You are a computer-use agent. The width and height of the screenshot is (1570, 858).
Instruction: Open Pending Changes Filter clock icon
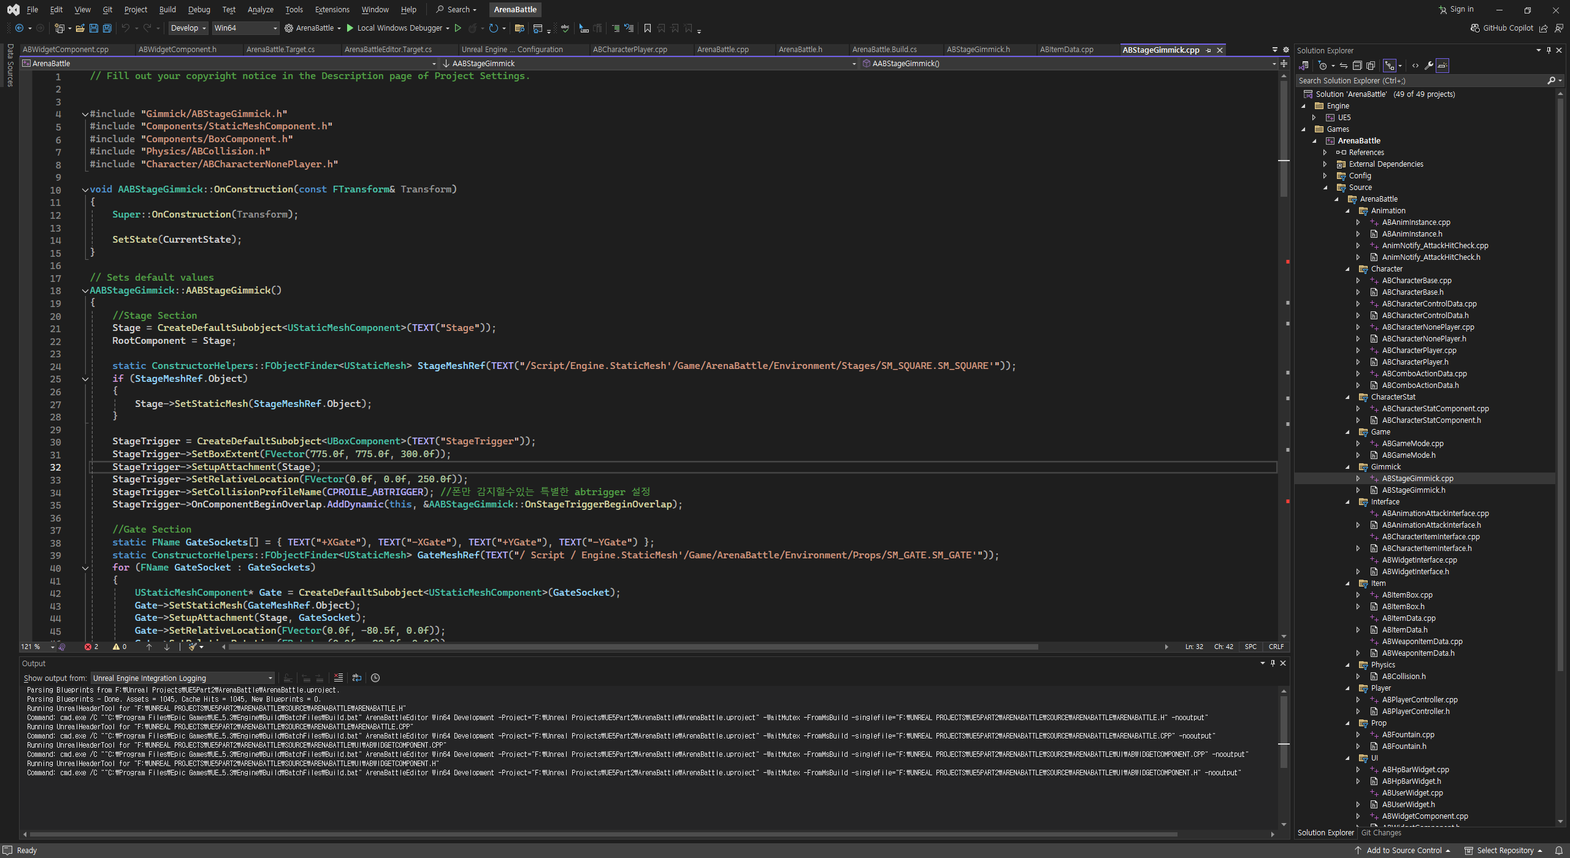click(1323, 66)
